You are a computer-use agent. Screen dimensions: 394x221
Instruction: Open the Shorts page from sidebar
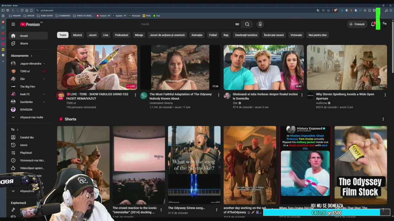point(28,44)
